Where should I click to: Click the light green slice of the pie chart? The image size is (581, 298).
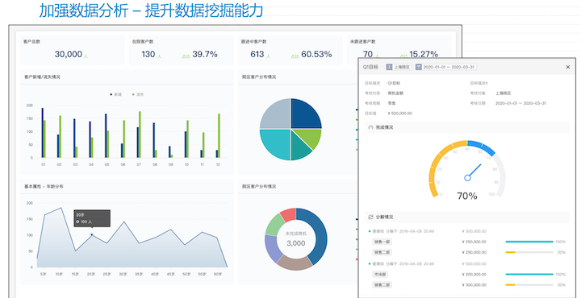click(310, 138)
